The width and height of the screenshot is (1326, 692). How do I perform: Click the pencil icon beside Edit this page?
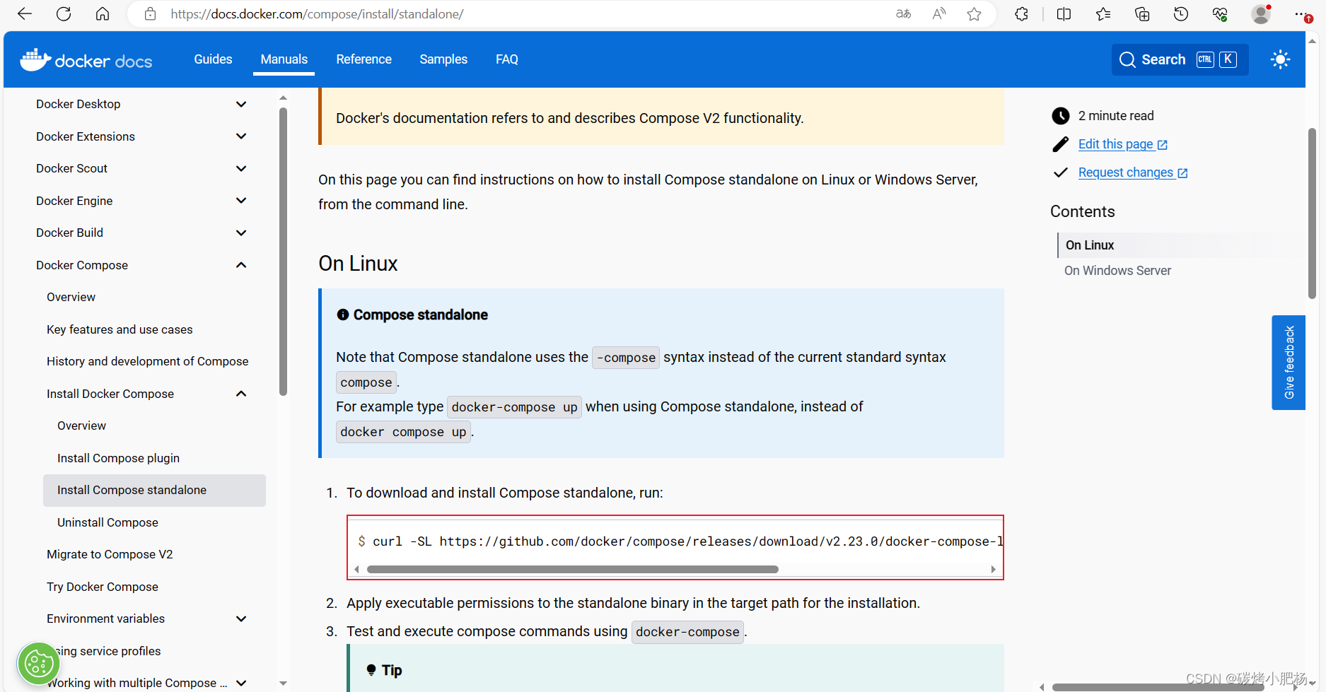pos(1060,144)
